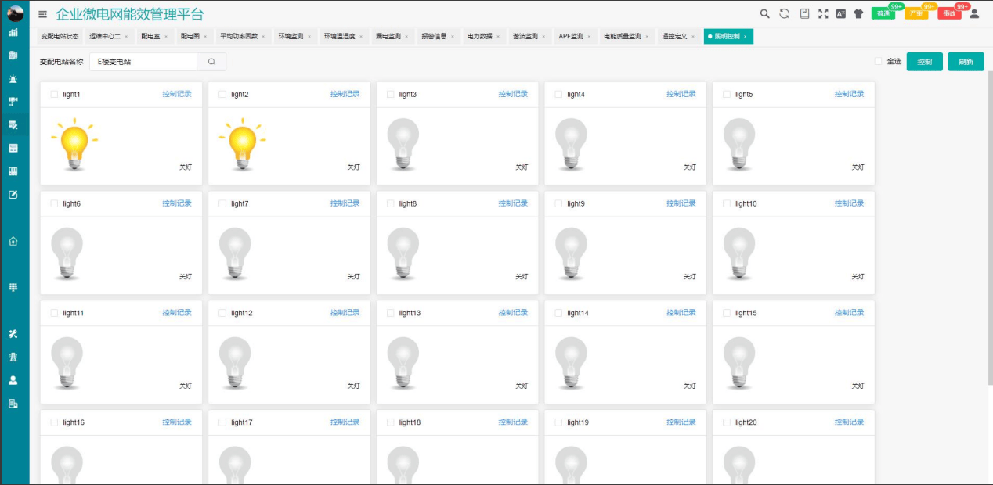993x485 pixels.
Task: Open the tools wrench sidebar icon
Action: click(x=13, y=334)
